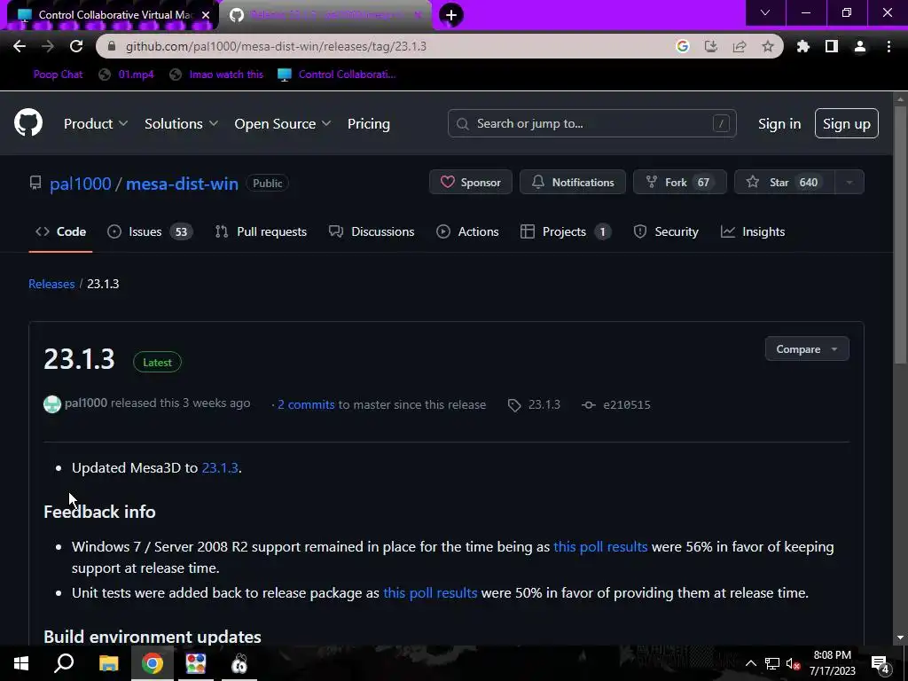Click the Sponsor button
Screen dimensions: 908x681
pyautogui.click(x=470, y=183)
